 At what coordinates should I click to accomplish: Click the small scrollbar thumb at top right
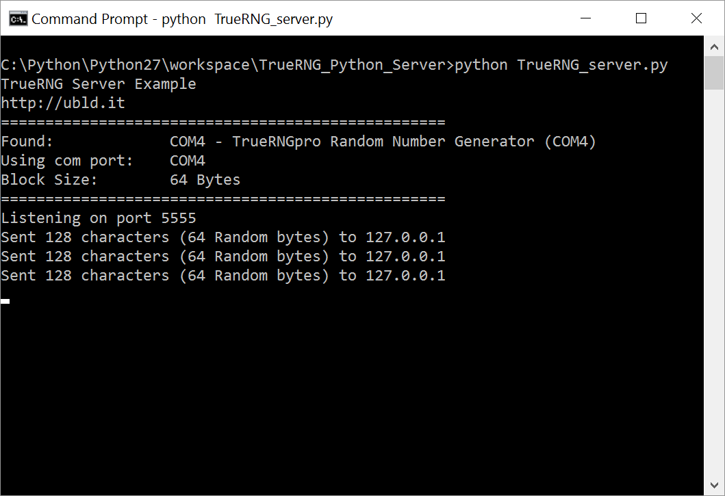tap(714, 72)
